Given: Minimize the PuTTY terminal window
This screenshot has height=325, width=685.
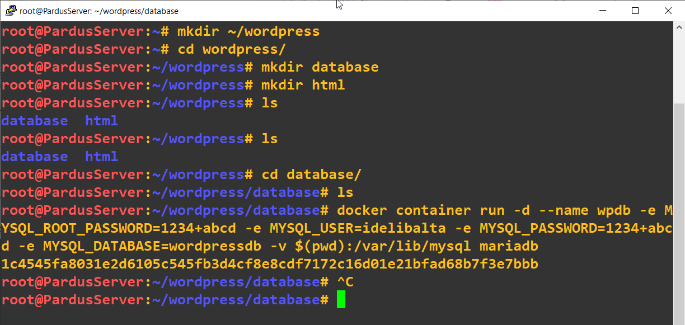Looking at the screenshot, I should point(602,11).
